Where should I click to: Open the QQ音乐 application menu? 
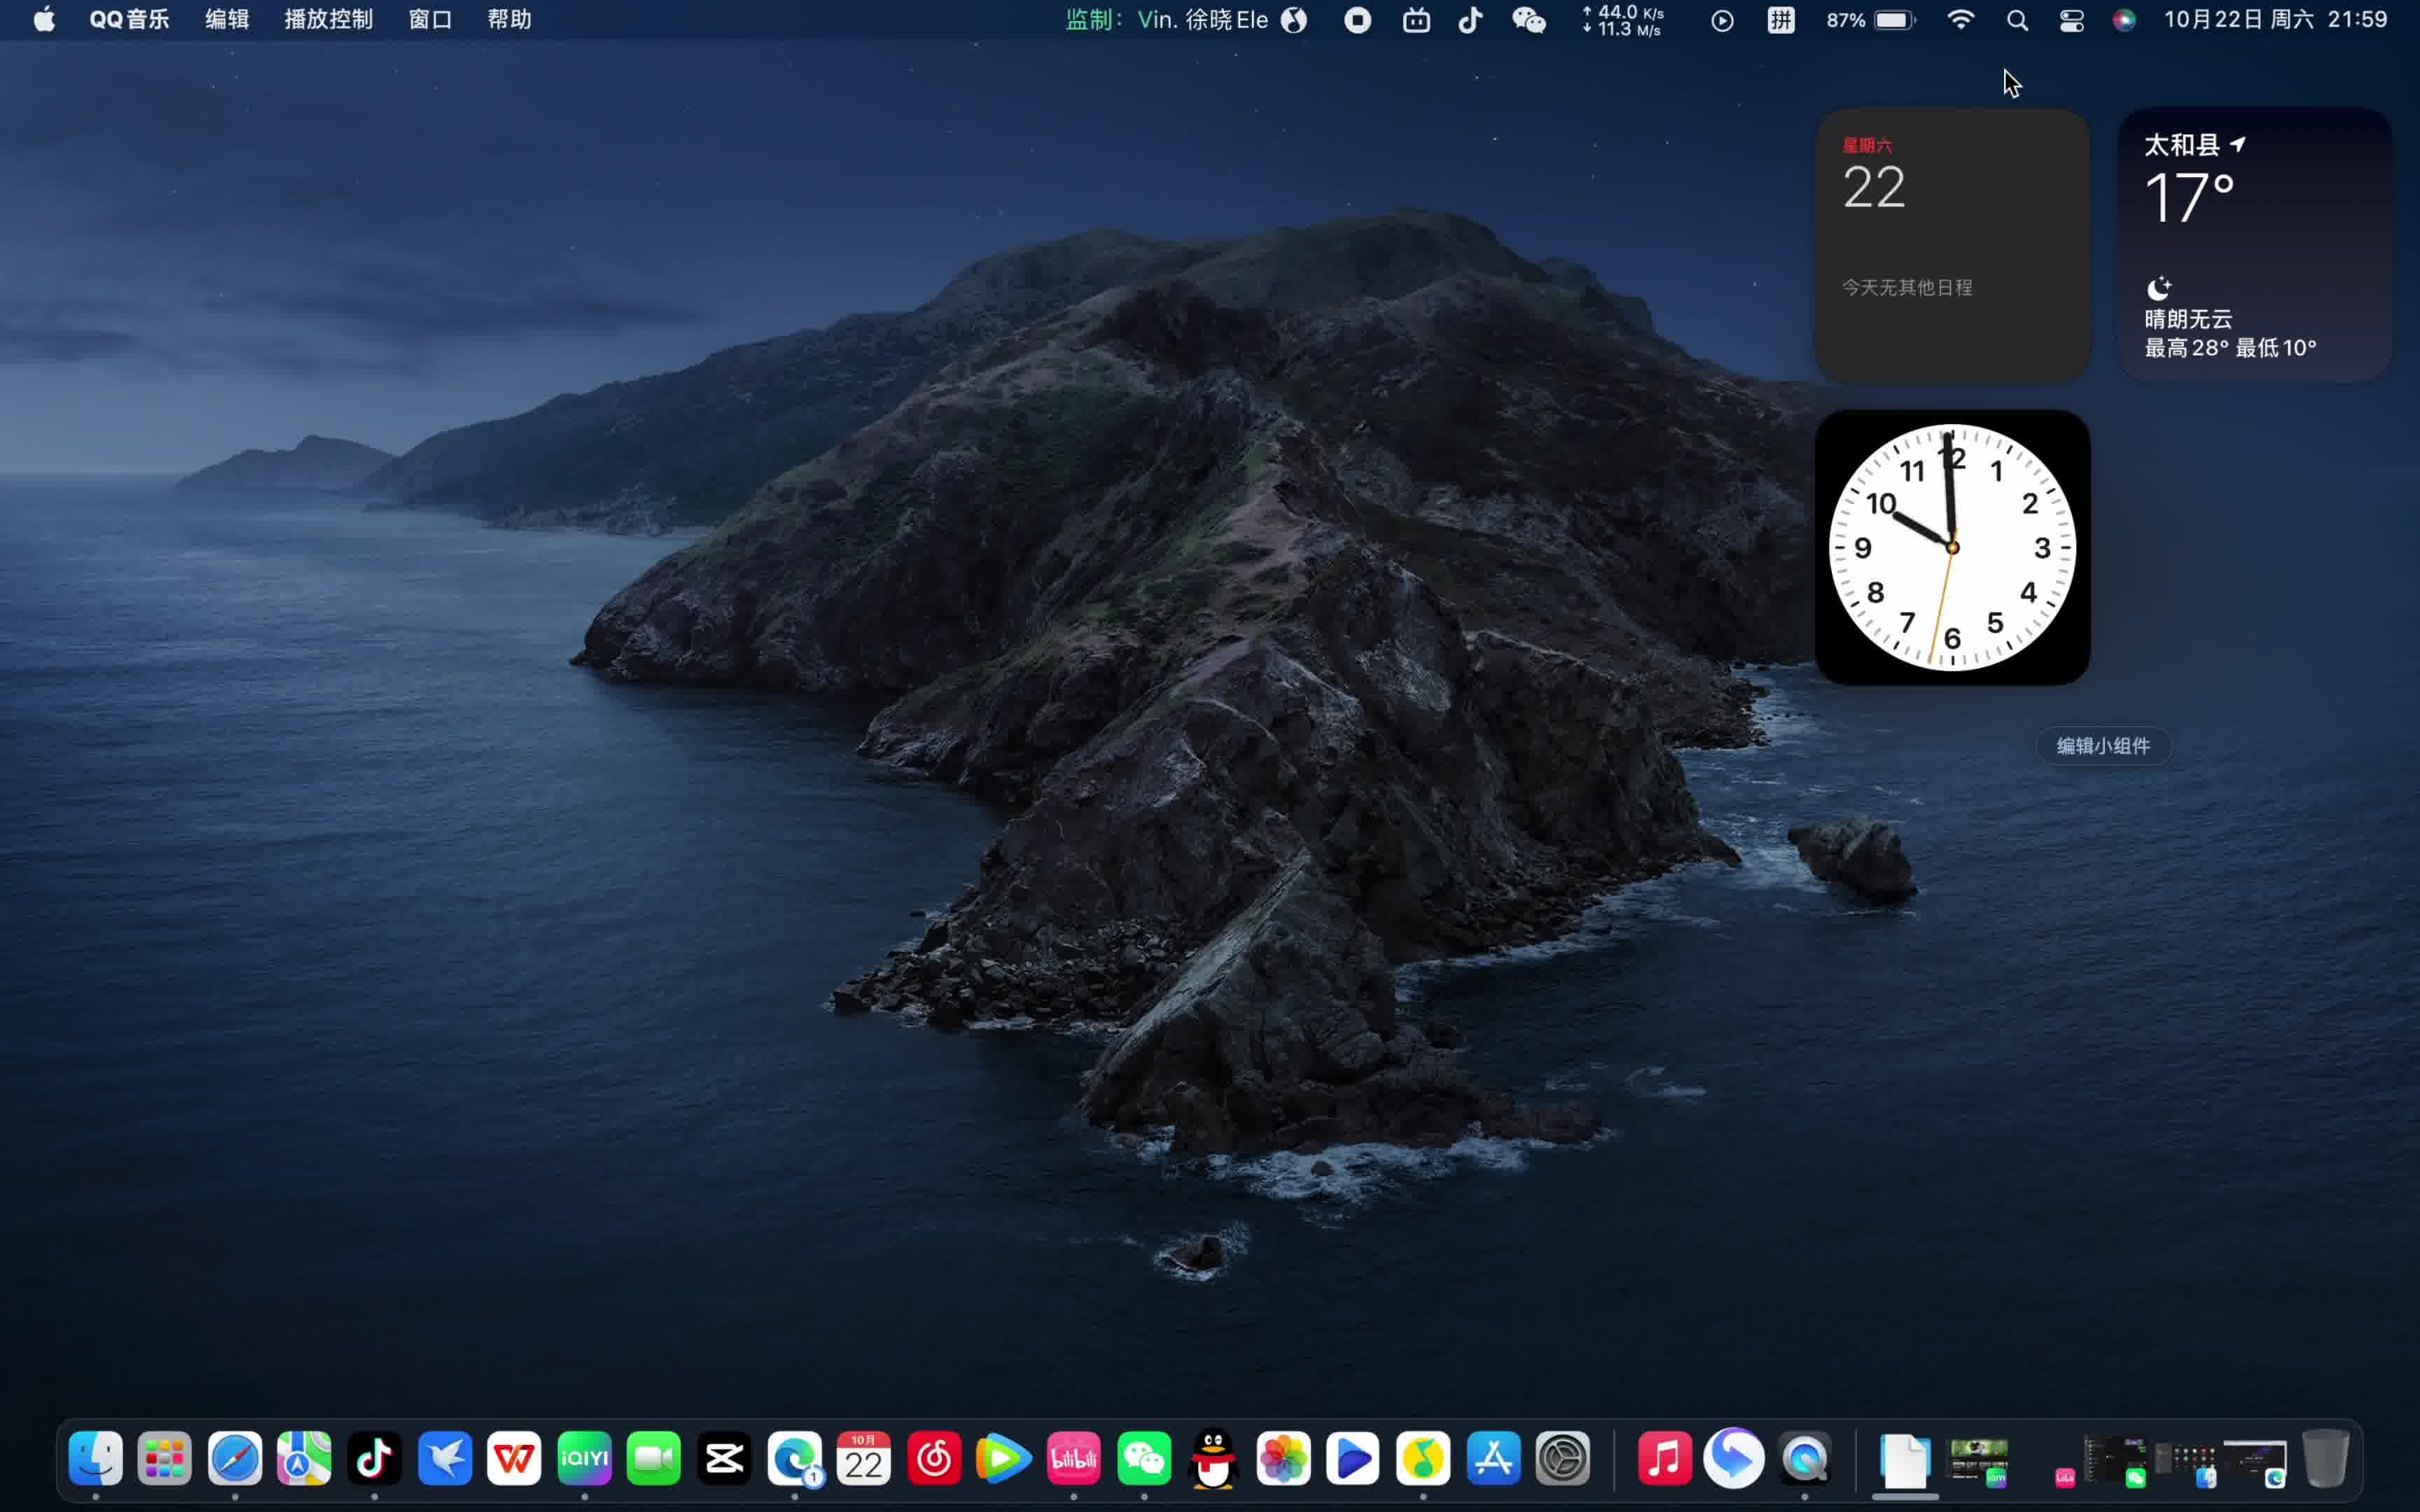coord(129,20)
